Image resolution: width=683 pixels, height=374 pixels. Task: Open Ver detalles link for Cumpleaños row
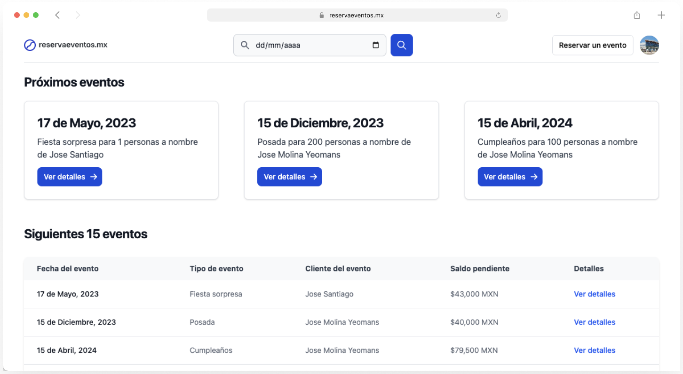pyautogui.click(x=594, y=351)
